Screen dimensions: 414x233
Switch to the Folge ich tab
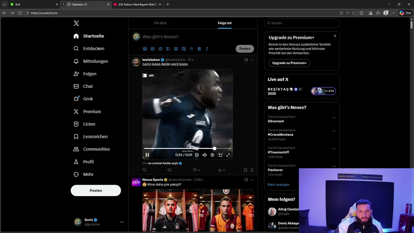click(x=224, y=23)
